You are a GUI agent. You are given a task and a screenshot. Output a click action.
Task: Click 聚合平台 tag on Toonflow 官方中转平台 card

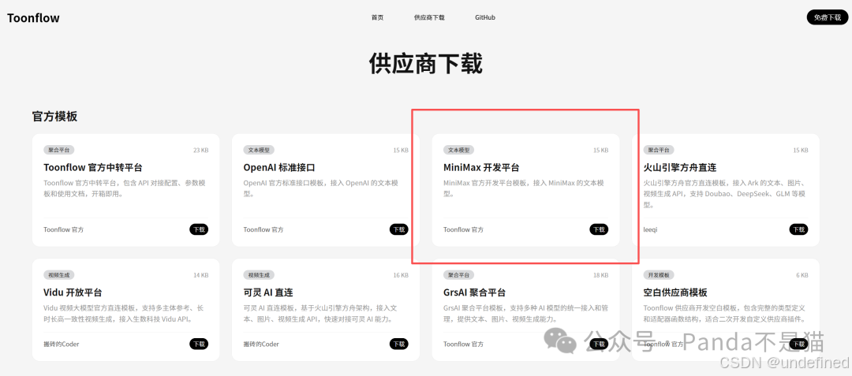[x=59, y=151]
